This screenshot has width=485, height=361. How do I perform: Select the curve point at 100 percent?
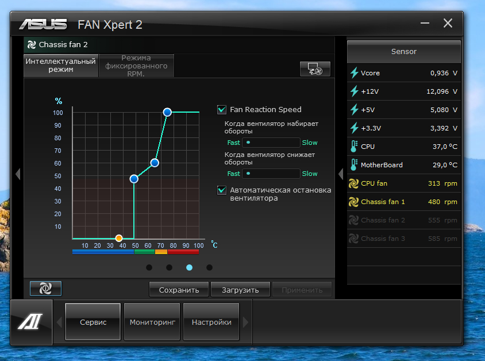(x=167, y=112)
